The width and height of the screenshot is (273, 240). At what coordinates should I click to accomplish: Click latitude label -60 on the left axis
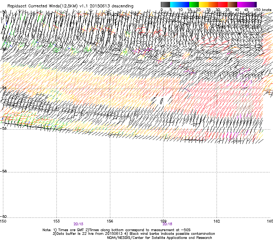click(4, 216)
